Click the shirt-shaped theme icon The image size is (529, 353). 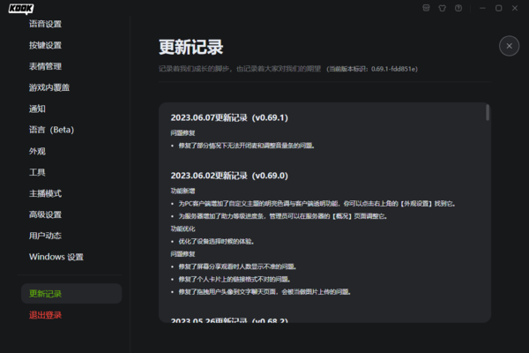443,8
